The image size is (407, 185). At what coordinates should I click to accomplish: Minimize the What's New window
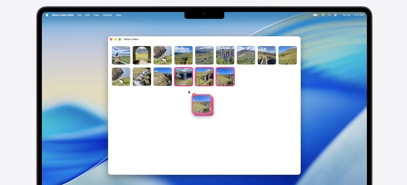tap(115, 39)
